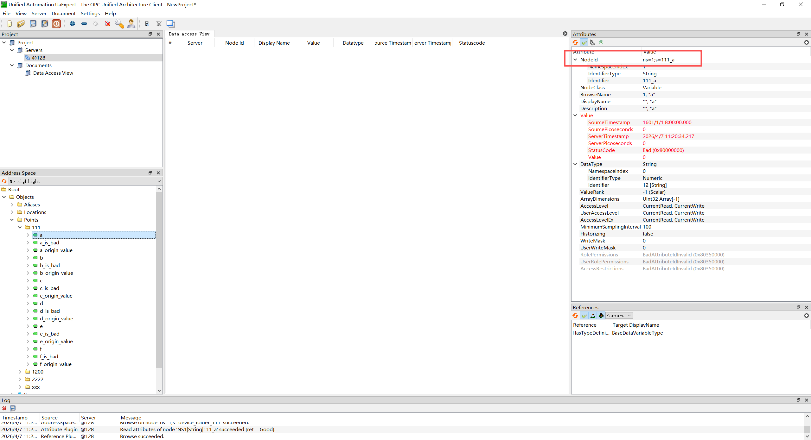Click the tree-structure icon in Attributes toolbar
811x440 pixels.
point(592,42)
